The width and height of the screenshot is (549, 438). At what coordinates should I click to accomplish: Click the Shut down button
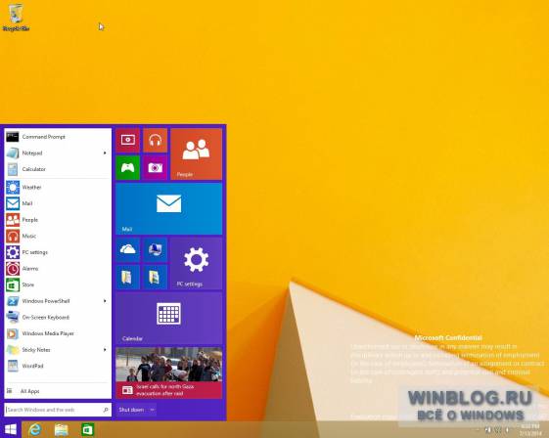coord(131,410)
